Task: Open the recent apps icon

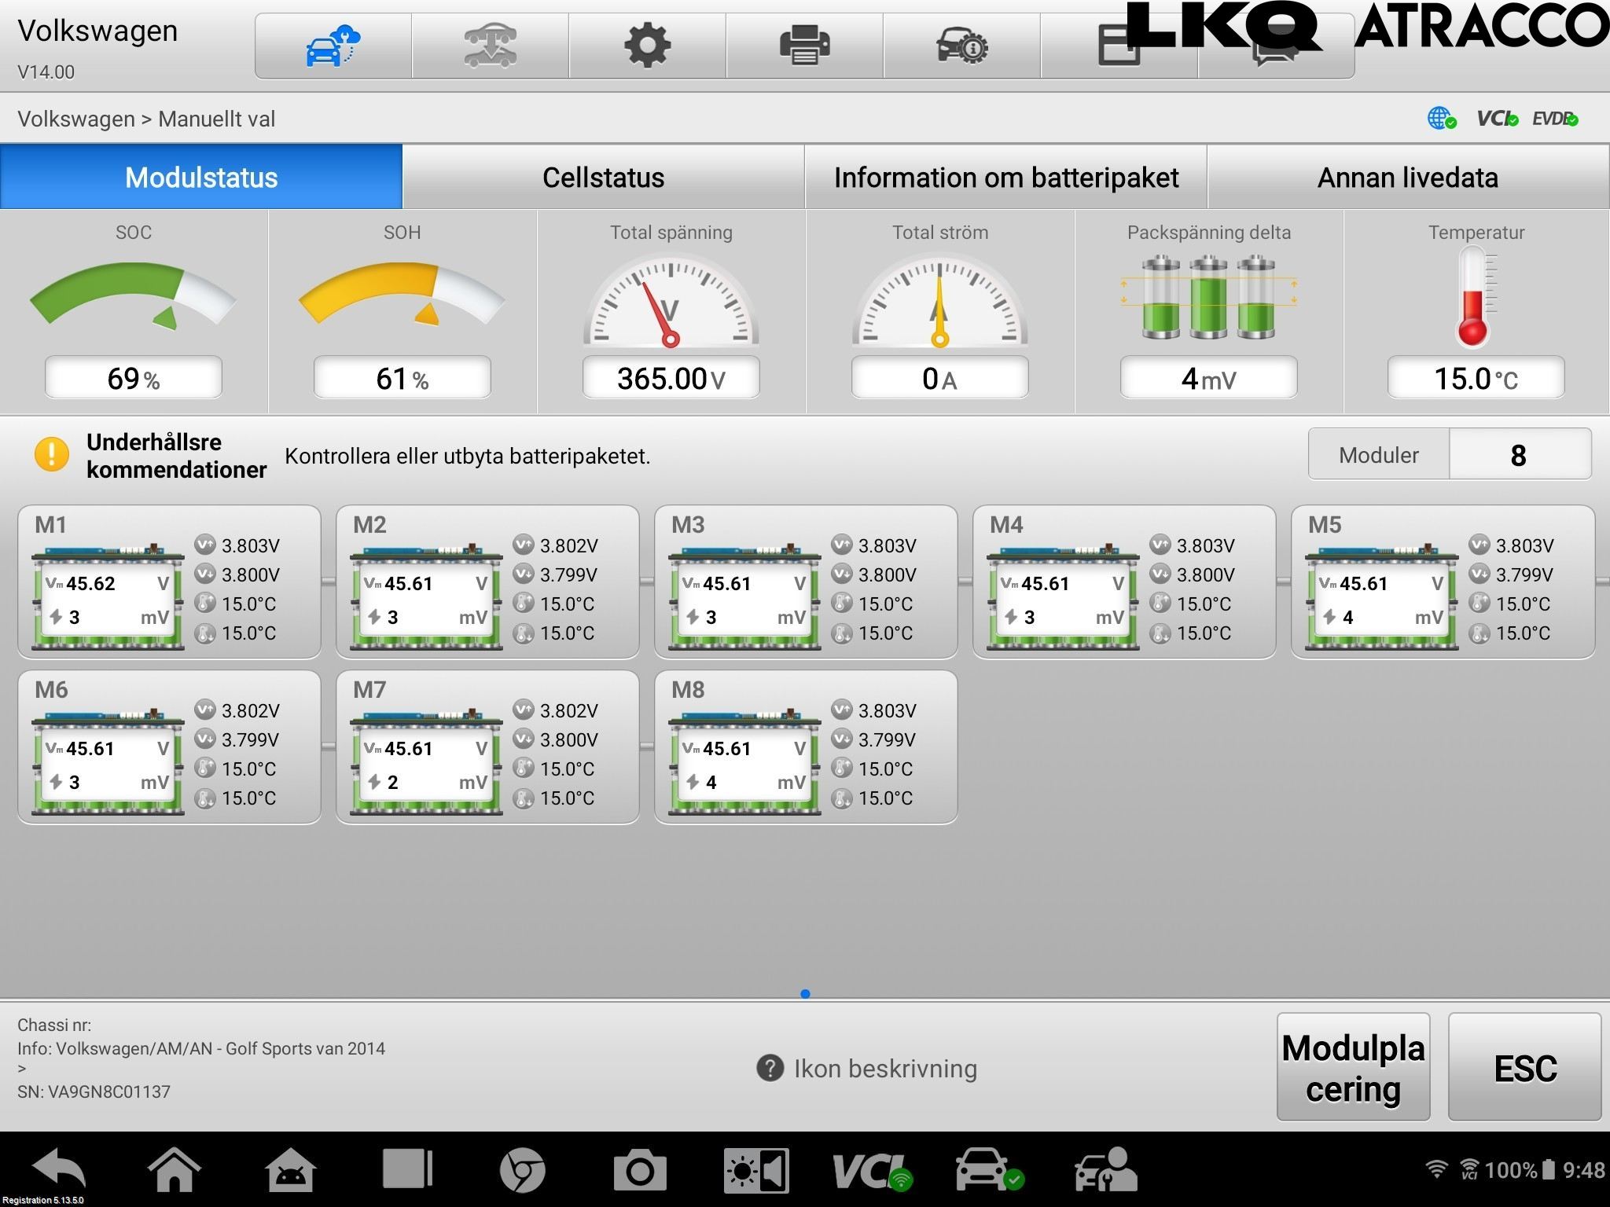Action: coord(407,1168)
